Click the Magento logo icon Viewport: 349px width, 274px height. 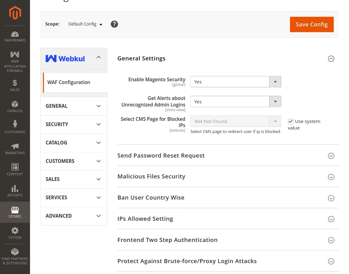pos(15,13)
